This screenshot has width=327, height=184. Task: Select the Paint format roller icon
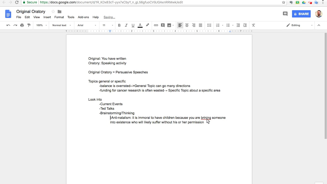click(x=29, y=25)
